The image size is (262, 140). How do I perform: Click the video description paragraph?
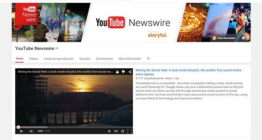pos(191,91)
